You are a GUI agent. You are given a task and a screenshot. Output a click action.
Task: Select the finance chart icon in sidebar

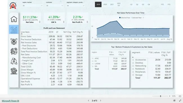[x=14, y=30]
